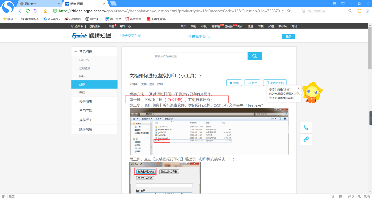Screen dimensions: 372x199
Task: Click the 收藏 favorite button for this article
Action: 234,83
